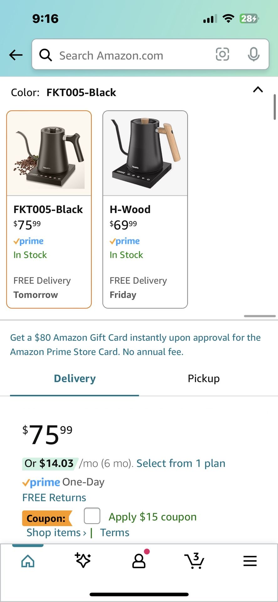Open the coupon Terms link
This screenshot has height=602, width=278.
[114, 532]
